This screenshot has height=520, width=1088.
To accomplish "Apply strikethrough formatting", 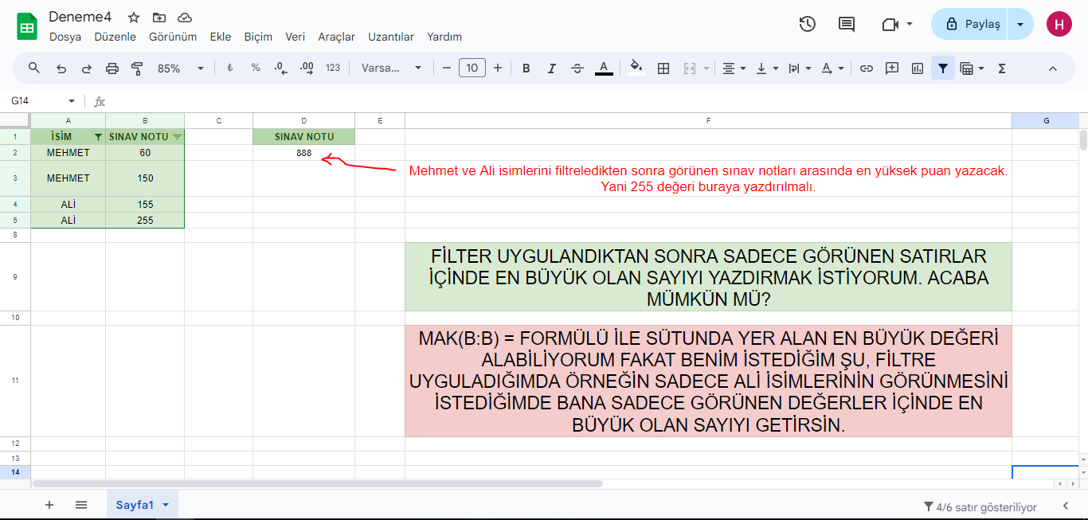I will [577, 68].
